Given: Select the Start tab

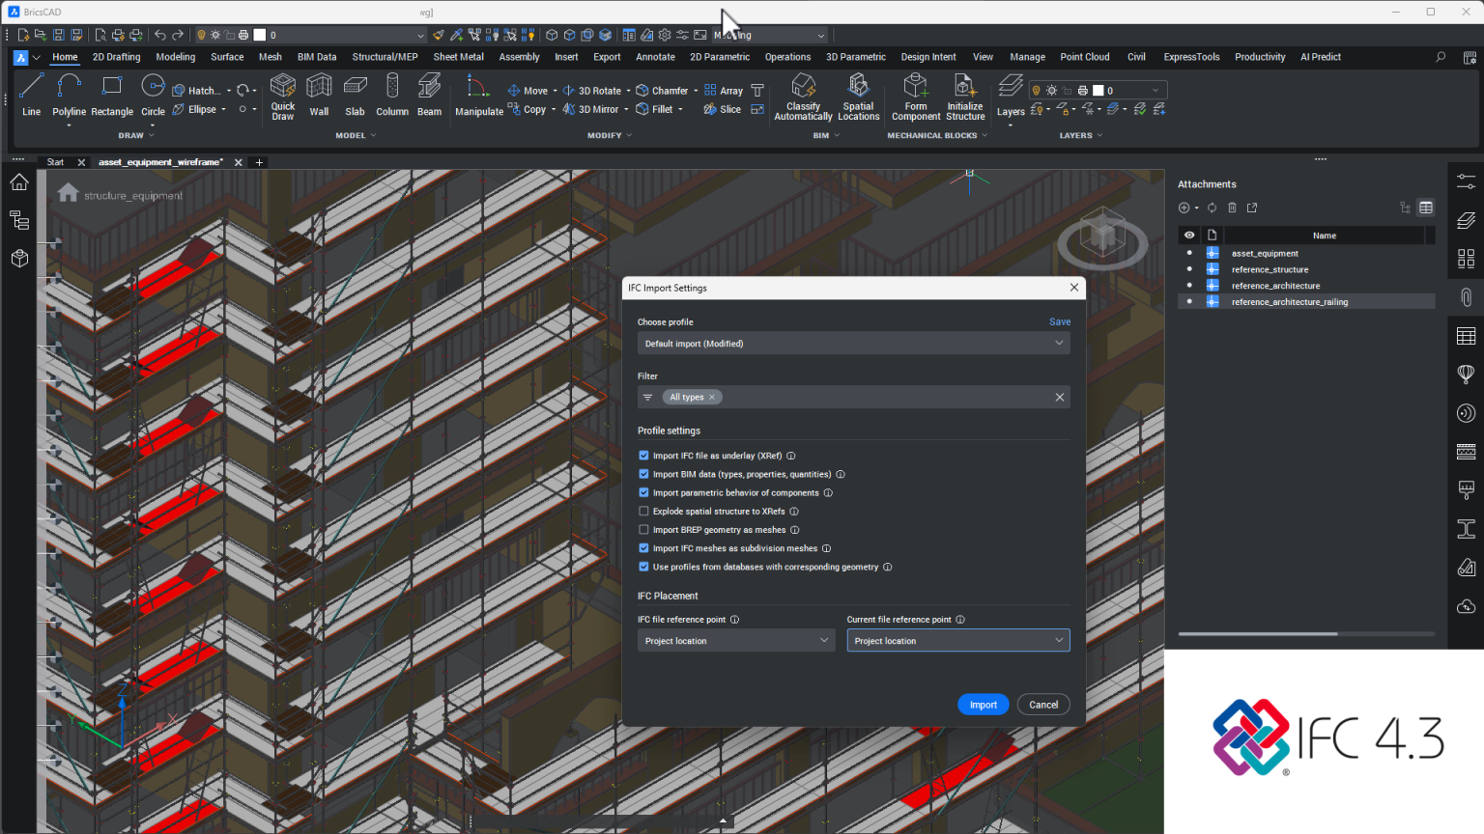Looking at the screenshot, I should click(55, 161).
